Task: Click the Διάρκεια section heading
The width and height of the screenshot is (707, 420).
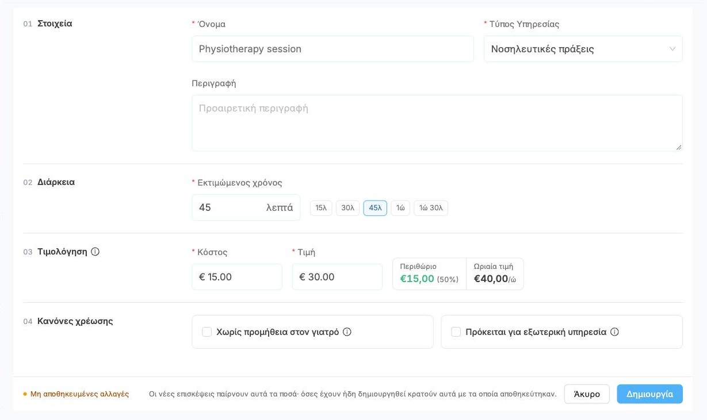Action: coord(56,182)
